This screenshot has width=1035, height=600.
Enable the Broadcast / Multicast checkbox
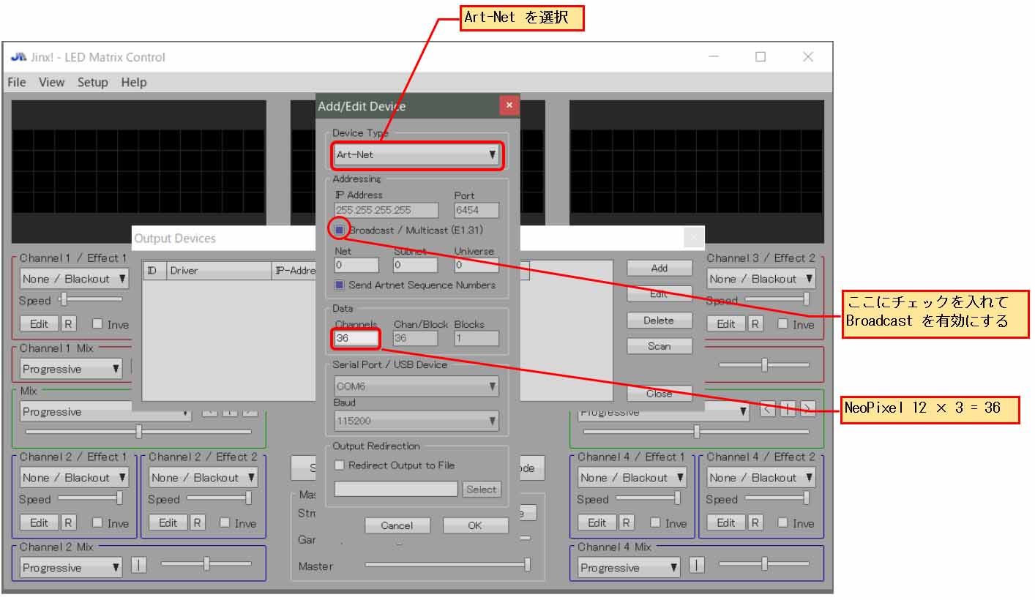(340, 230)
